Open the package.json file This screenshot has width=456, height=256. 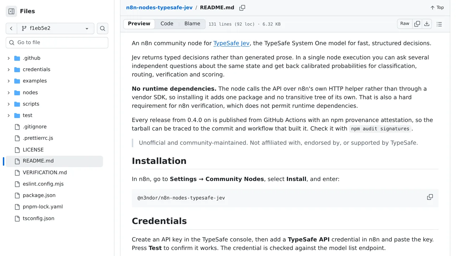(x=39, y=195)
